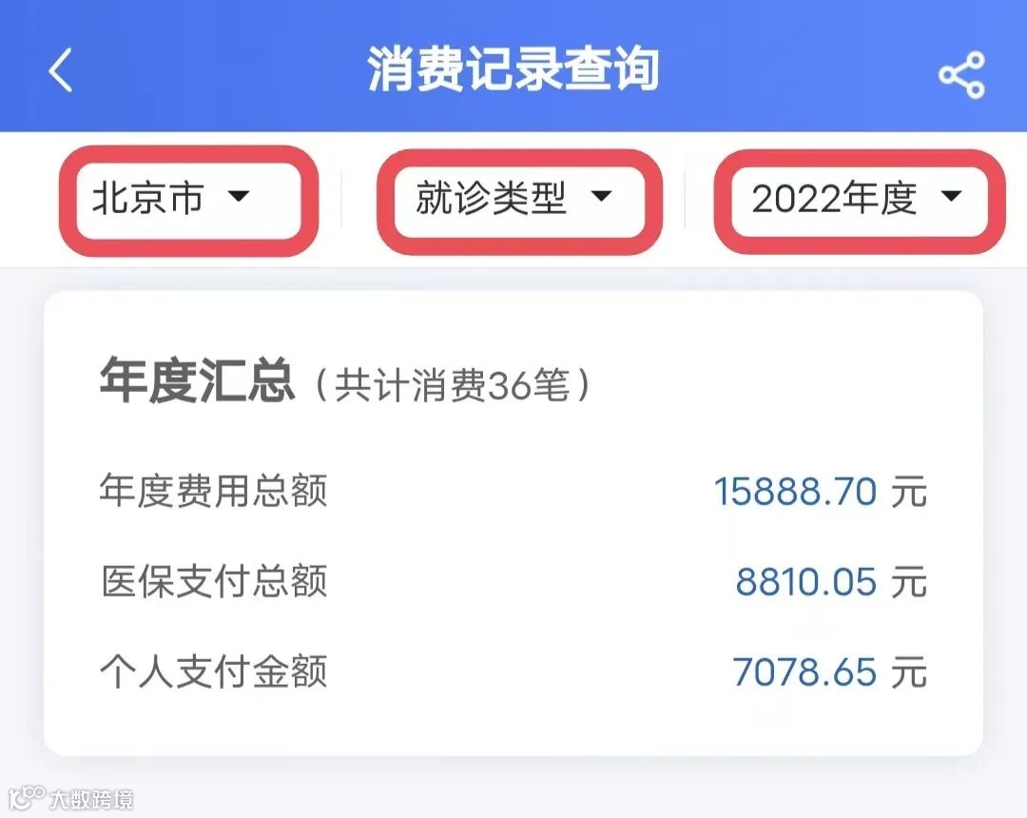
Task: Tap the 北京市 text label
Action: click(148, 199)
